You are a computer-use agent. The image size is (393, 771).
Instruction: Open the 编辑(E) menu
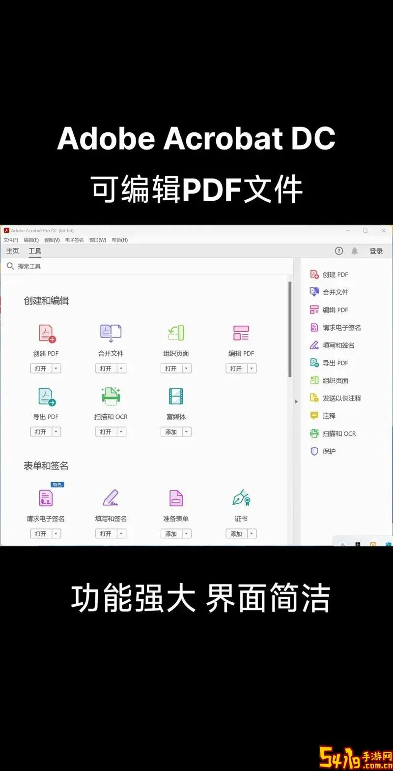coord(31,240)
